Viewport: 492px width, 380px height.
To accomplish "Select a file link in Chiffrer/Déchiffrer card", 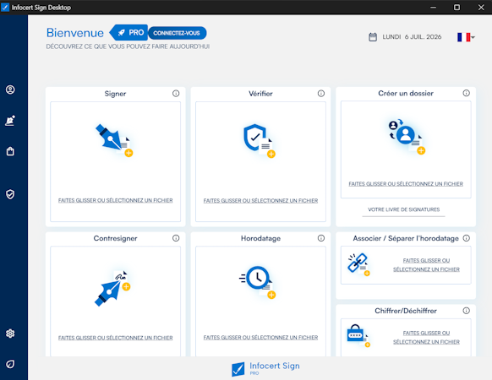I will pos(426,338).
